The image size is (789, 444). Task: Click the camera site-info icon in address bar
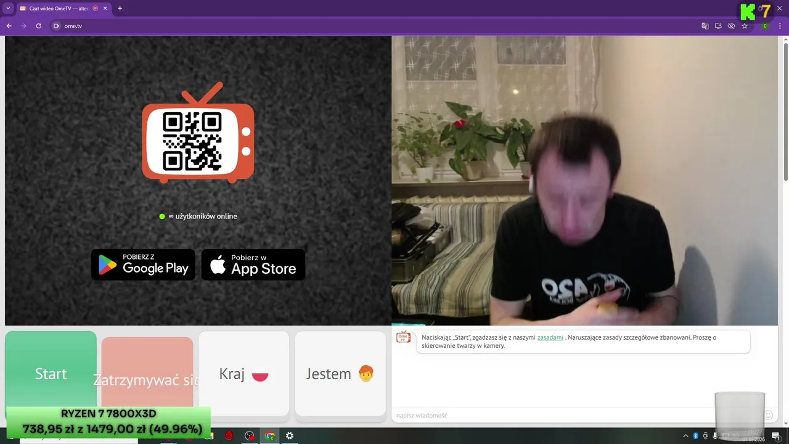click(56, 26)
